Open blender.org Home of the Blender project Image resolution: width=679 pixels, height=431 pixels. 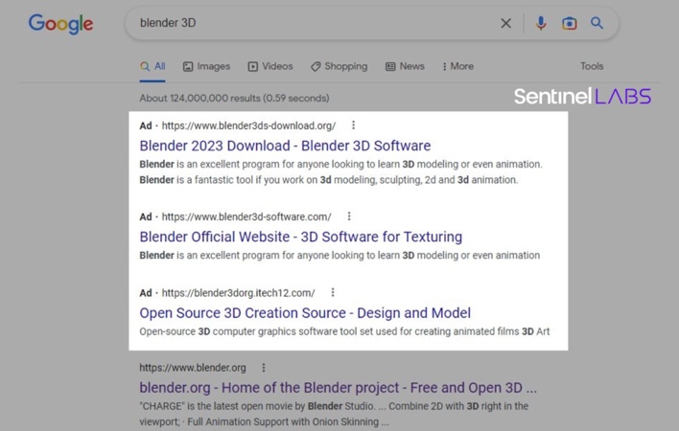(x=338, y=388)
